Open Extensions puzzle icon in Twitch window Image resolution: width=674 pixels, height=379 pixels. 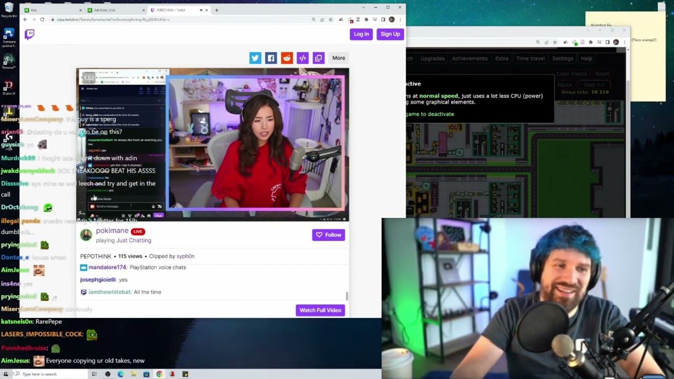[x=366, y=19]
